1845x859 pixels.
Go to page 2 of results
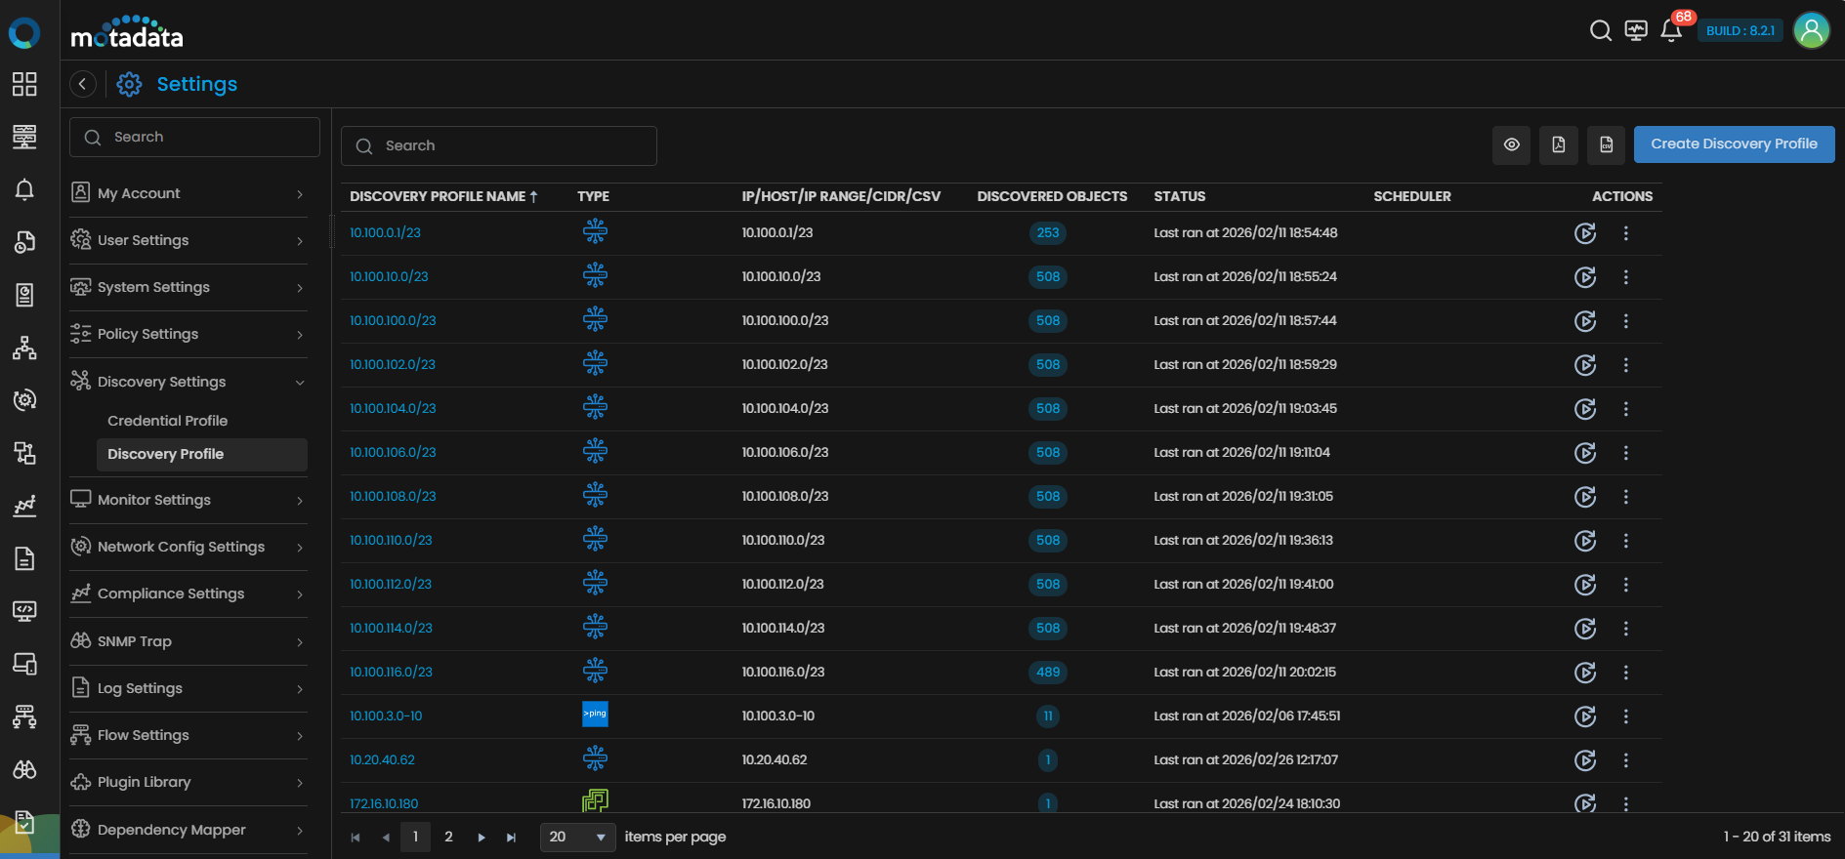(x=448, y=838)
